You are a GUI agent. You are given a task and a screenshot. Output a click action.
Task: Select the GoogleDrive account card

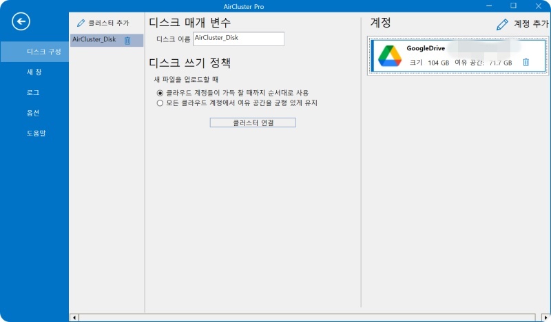[458, 56]
